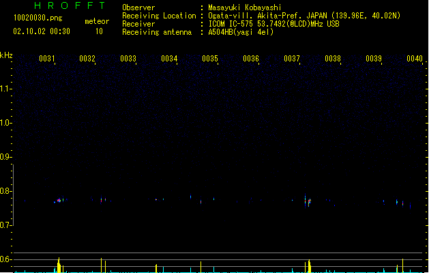Click the Receiving antenna field label
The image size is (429, 273).
(157, 32)
